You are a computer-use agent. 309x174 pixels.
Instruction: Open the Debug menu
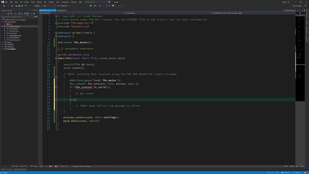point(39,2)
